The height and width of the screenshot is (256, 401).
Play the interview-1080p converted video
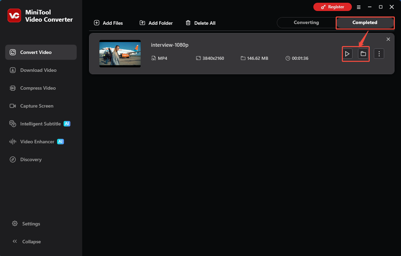[347, 54]
